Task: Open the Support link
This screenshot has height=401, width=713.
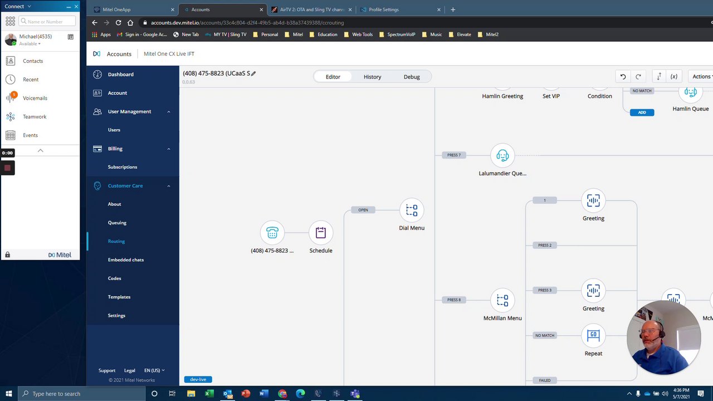Action: (x=107, y=370)
